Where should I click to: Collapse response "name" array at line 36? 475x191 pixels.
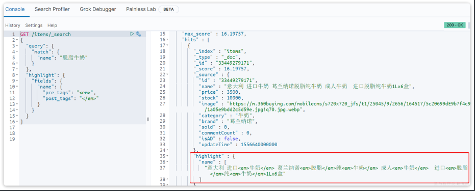tap(167, 162)
